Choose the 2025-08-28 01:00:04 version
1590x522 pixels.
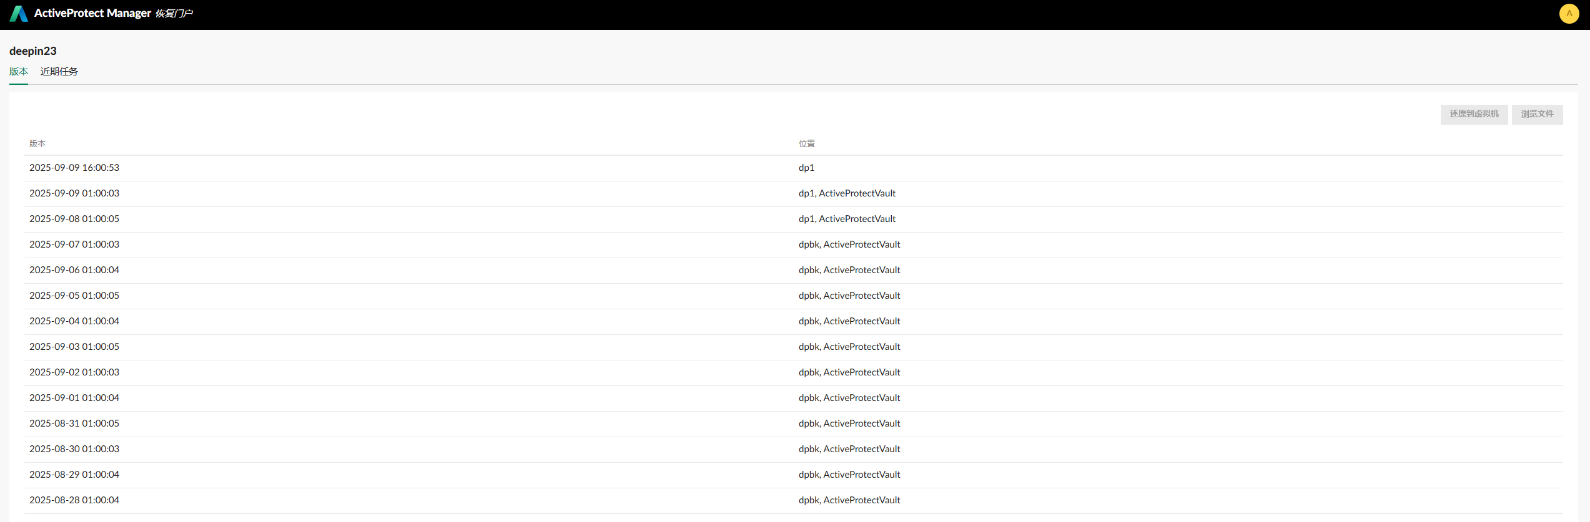click(x=74, y=500)
